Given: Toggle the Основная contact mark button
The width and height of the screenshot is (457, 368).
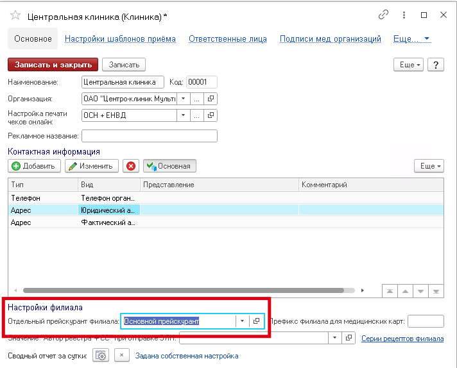Looking at the screenshot, I should [x=169, y=166].
